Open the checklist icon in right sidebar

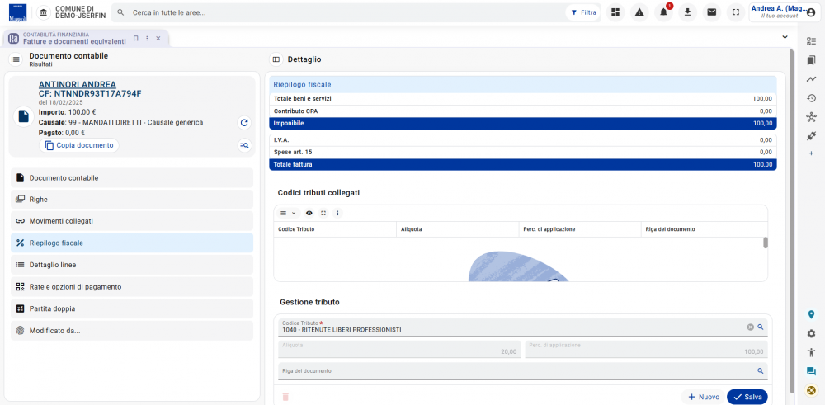[811, 41]
